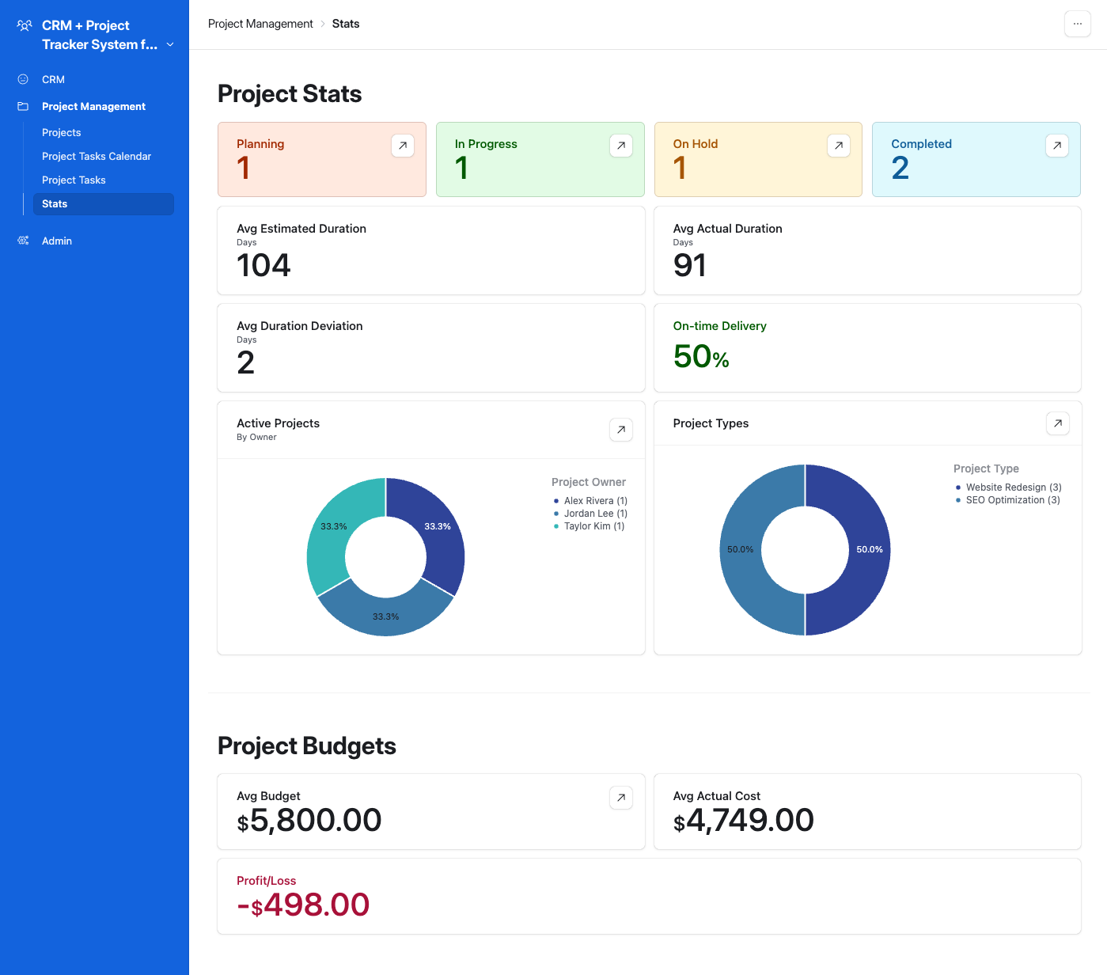Open the Planning card expand arrow
Viewport: 1107px width, 975px height.
click(402, 146)
